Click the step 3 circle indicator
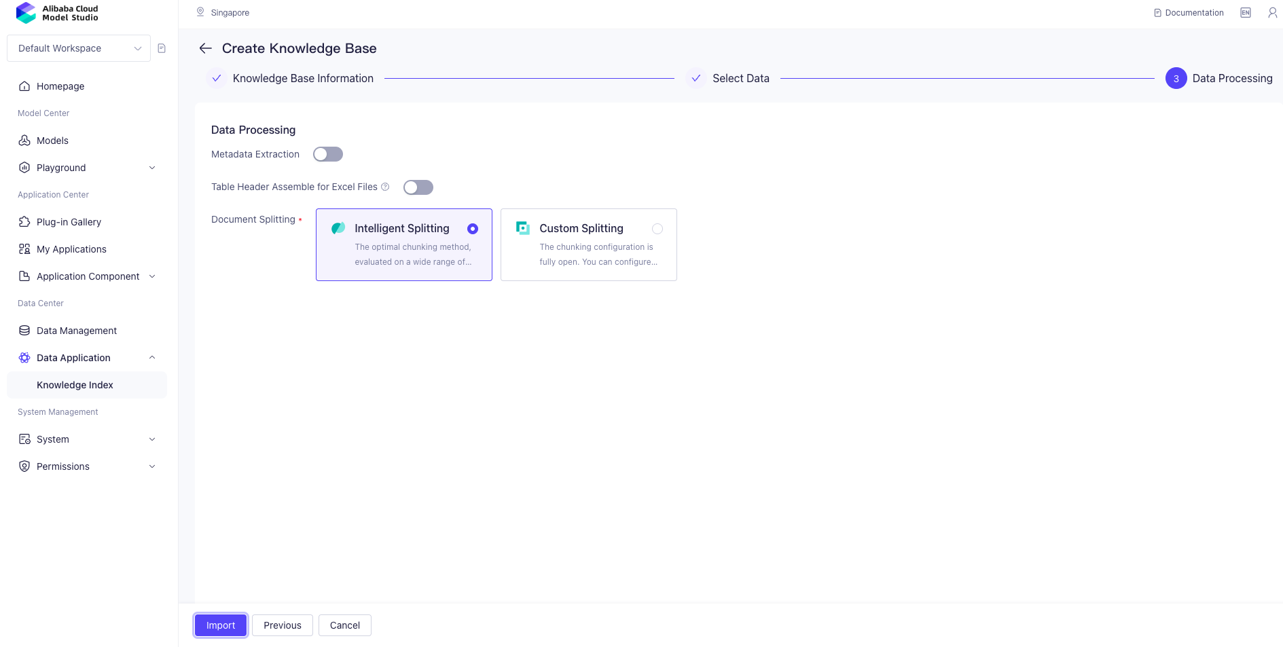Image resolution: width=1283 pixels, height=647 pixels. click(1176, 78)
